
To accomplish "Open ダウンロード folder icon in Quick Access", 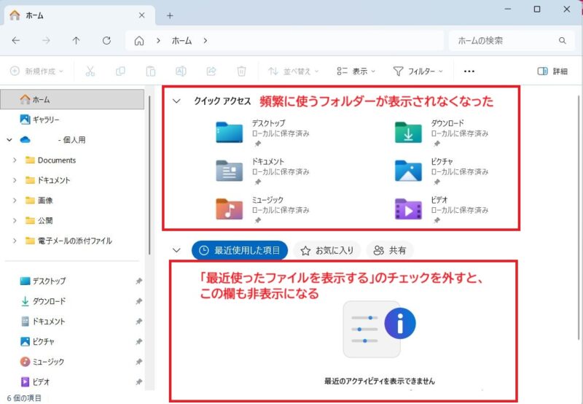I will pos(408,132).
